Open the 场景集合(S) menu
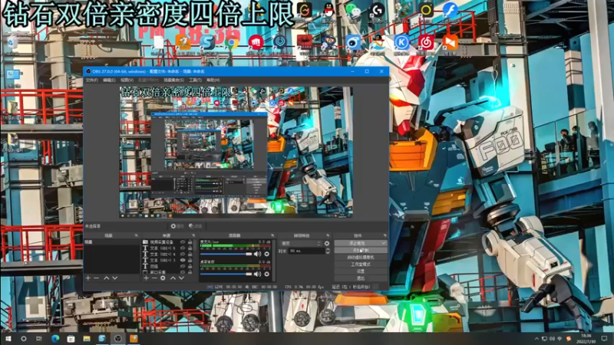The width and height of the screenshot is (614, 345). click(x=173, y=80)
